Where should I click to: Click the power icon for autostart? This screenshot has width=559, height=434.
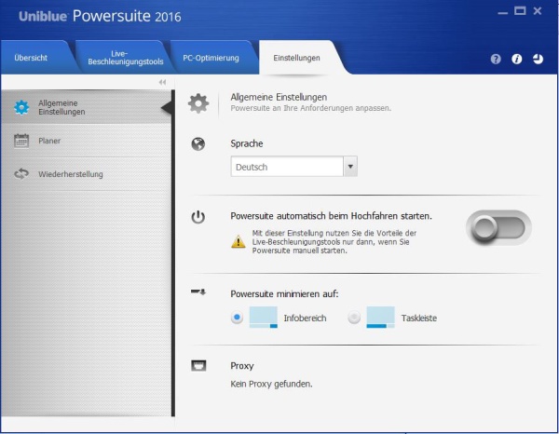[x=198, y=217]
